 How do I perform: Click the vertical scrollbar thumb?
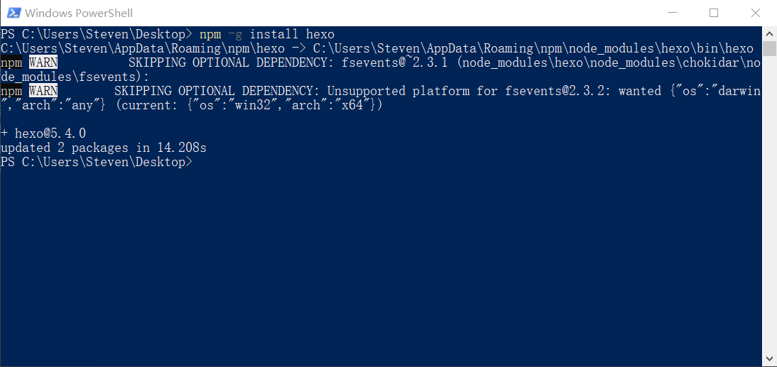769,48
